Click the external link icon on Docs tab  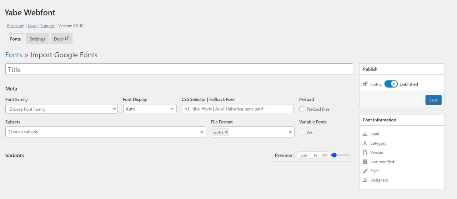pyautogui.click(x=67, y=38)
